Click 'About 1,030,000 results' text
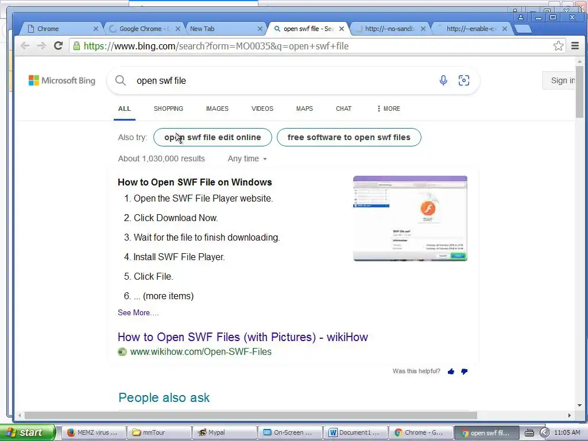 click(161, 158)
